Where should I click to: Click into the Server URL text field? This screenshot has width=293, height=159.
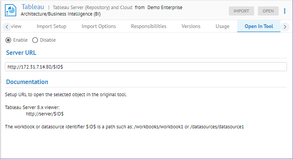point(146,67)
